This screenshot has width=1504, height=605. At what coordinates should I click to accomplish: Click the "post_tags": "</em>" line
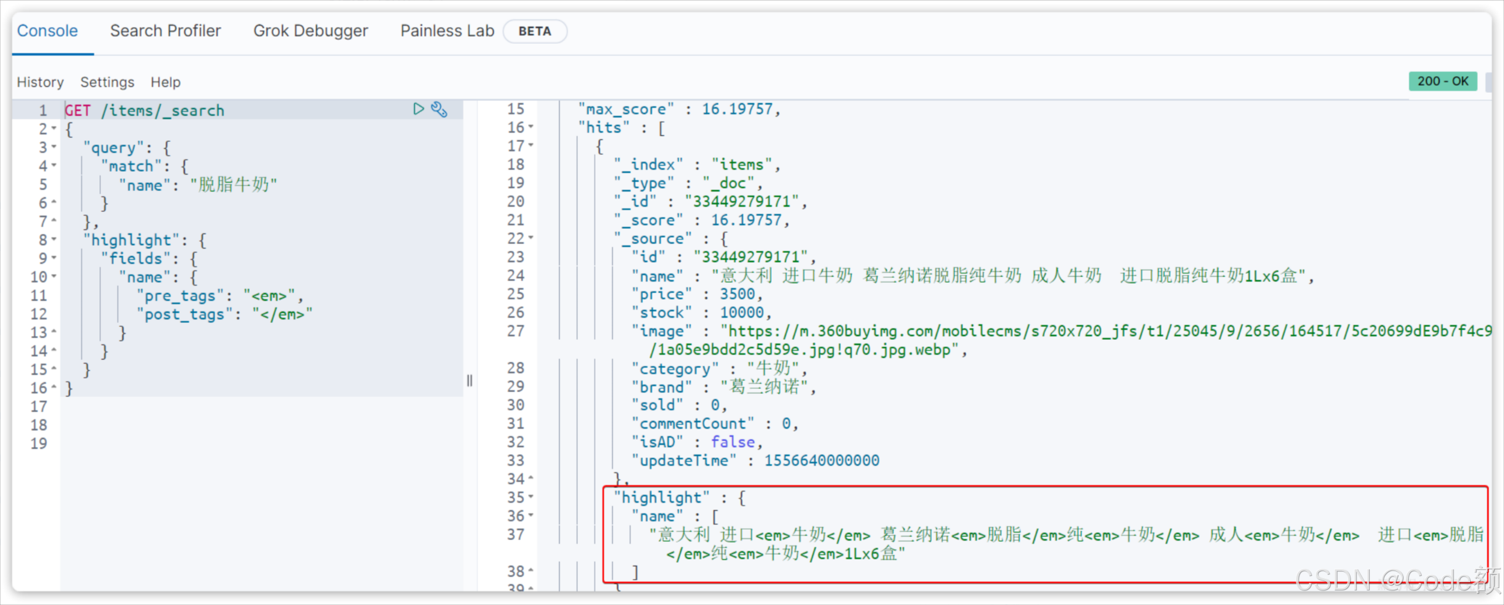(x=225, y=314)
